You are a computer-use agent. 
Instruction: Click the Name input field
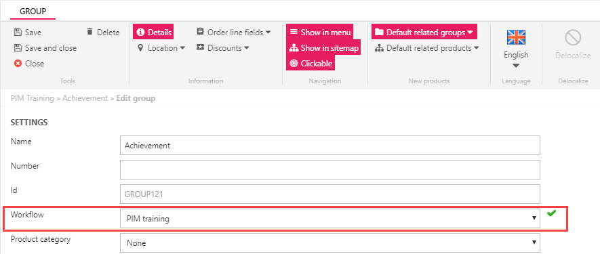click(330, 146)
